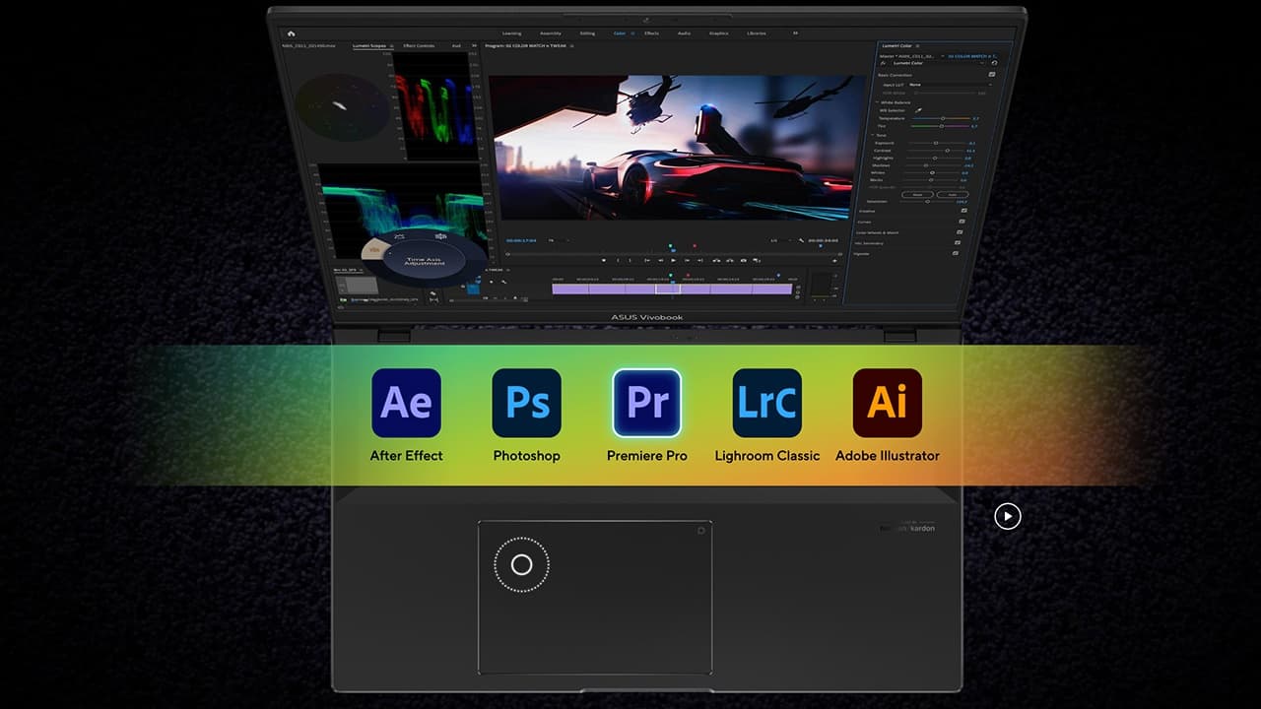Play the Program monitor preview
Image resolution: width=1261 pixels, height=709 pixels.
click(x=673, y=260)
